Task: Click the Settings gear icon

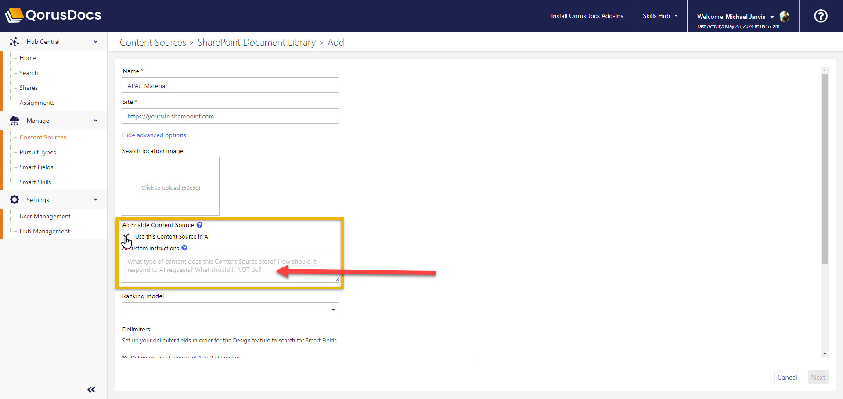Action: click(x=14, y=199)
